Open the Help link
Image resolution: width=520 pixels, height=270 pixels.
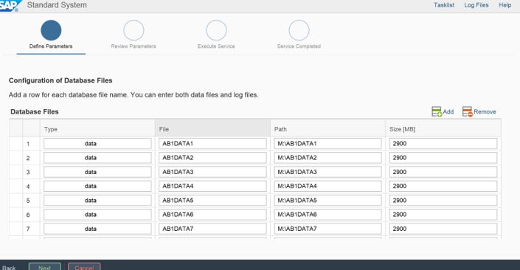505,5
